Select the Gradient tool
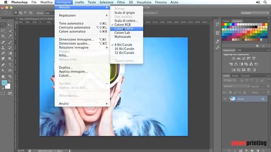The height and width of the screenshot is (152, 271). 10,53
